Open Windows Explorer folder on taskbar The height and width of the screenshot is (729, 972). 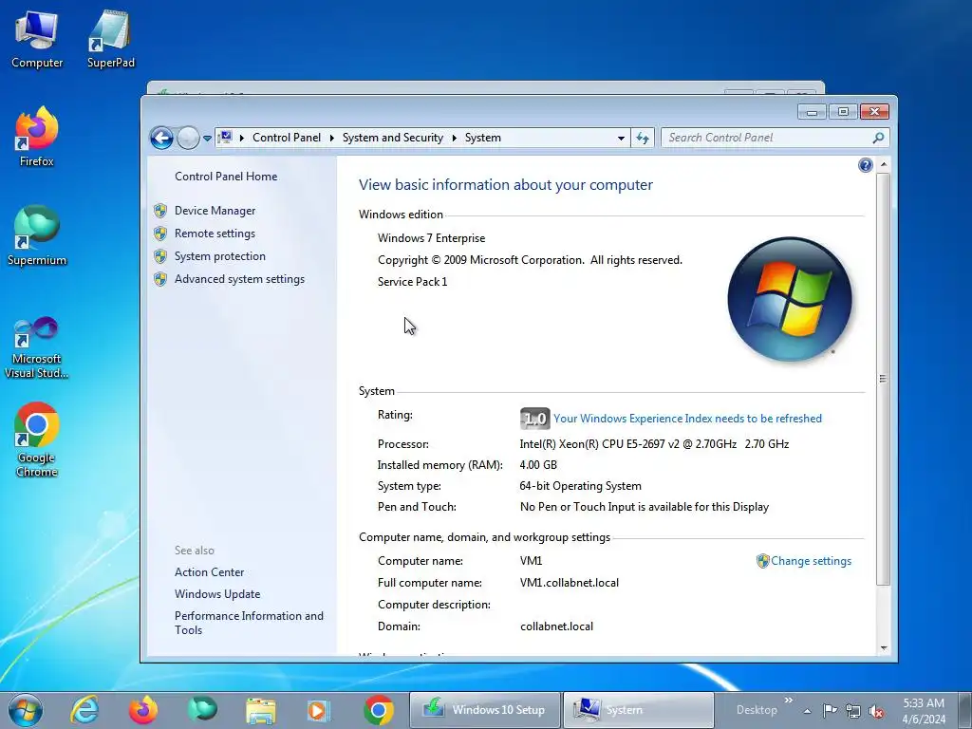point(261,710)
